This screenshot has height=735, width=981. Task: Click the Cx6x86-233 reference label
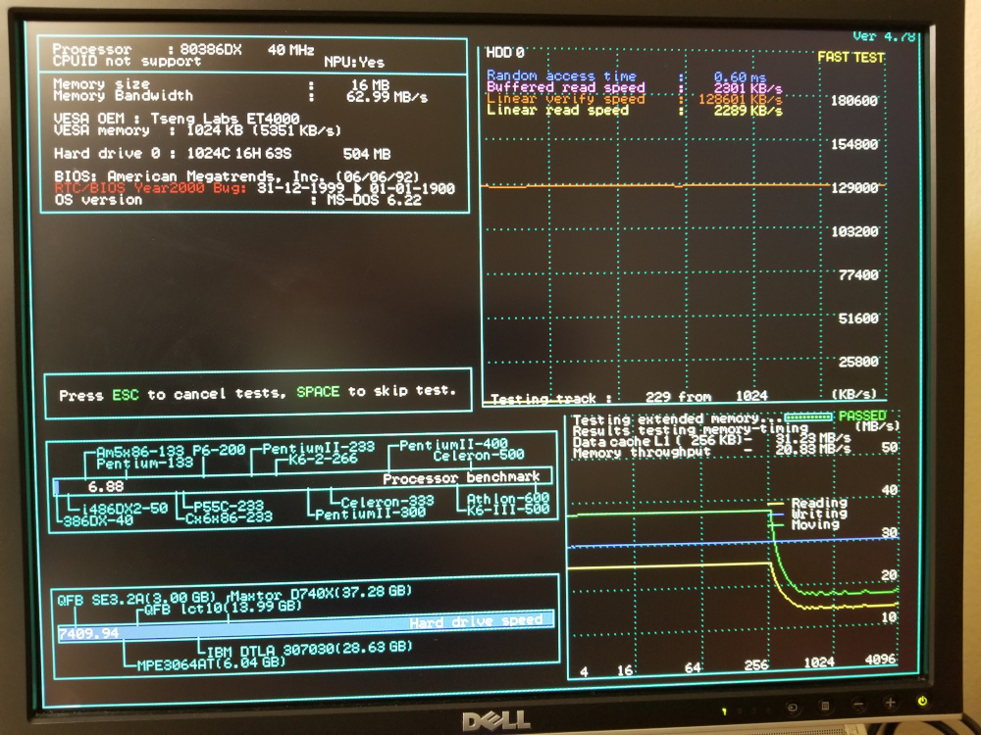[x=229, y=516]
